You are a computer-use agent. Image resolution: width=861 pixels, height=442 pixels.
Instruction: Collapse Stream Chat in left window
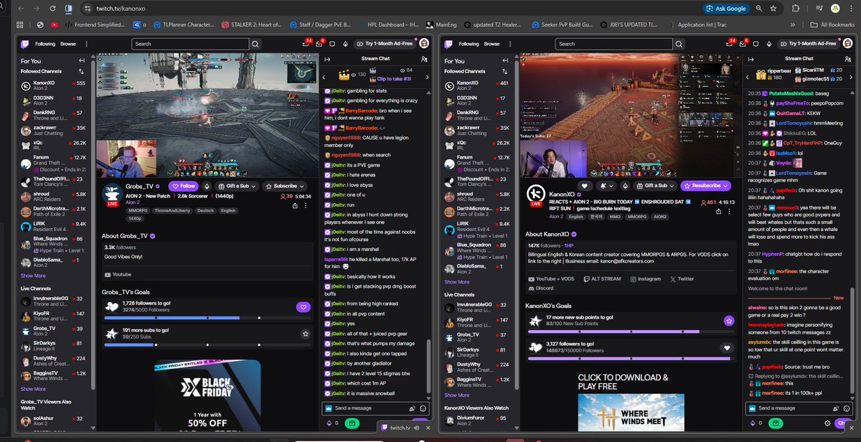click(x=327, y=58)
